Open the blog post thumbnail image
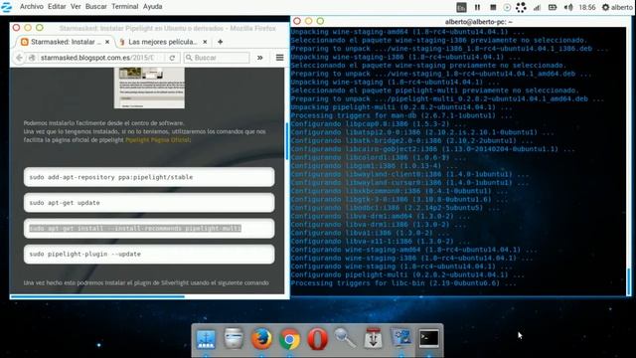 pyautogui.click(x=149, y=89)
